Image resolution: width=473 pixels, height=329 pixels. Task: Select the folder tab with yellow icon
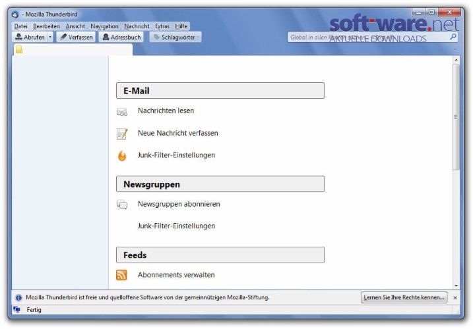point(73,49)
